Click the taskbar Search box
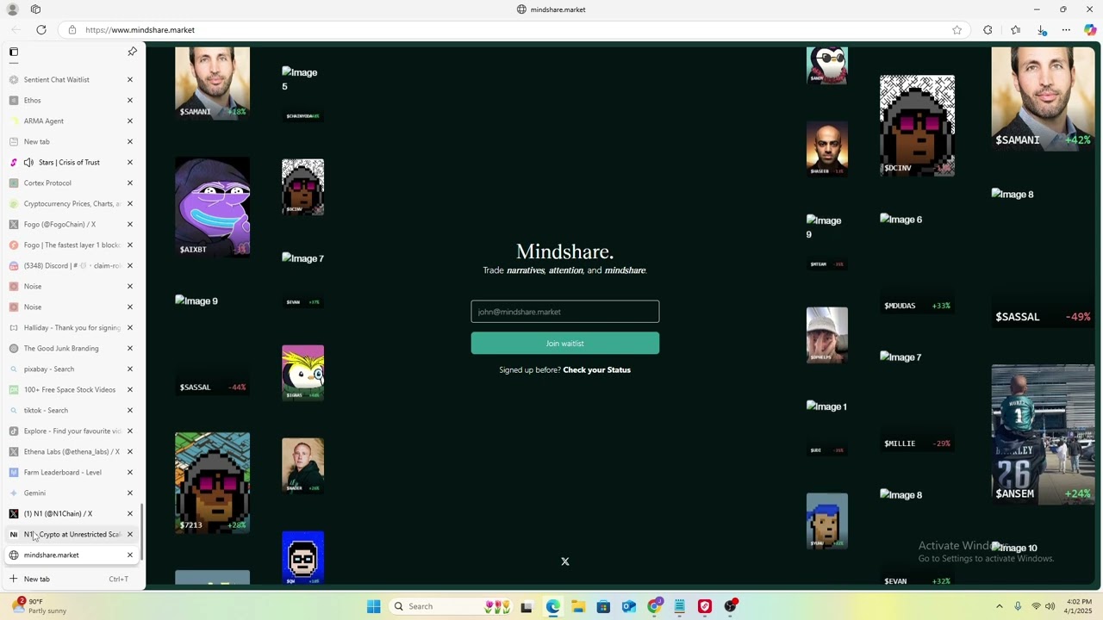 pos(450,606)
